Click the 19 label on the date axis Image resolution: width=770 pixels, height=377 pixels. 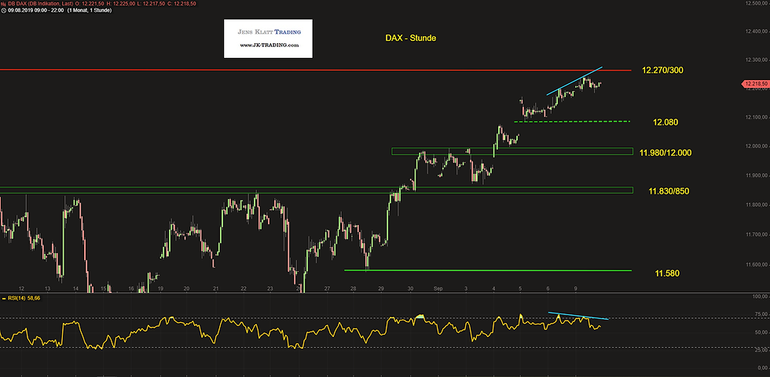point(159,289)
